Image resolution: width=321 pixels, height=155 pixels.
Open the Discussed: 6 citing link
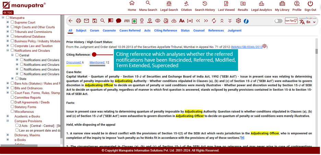tap(73, 63)
